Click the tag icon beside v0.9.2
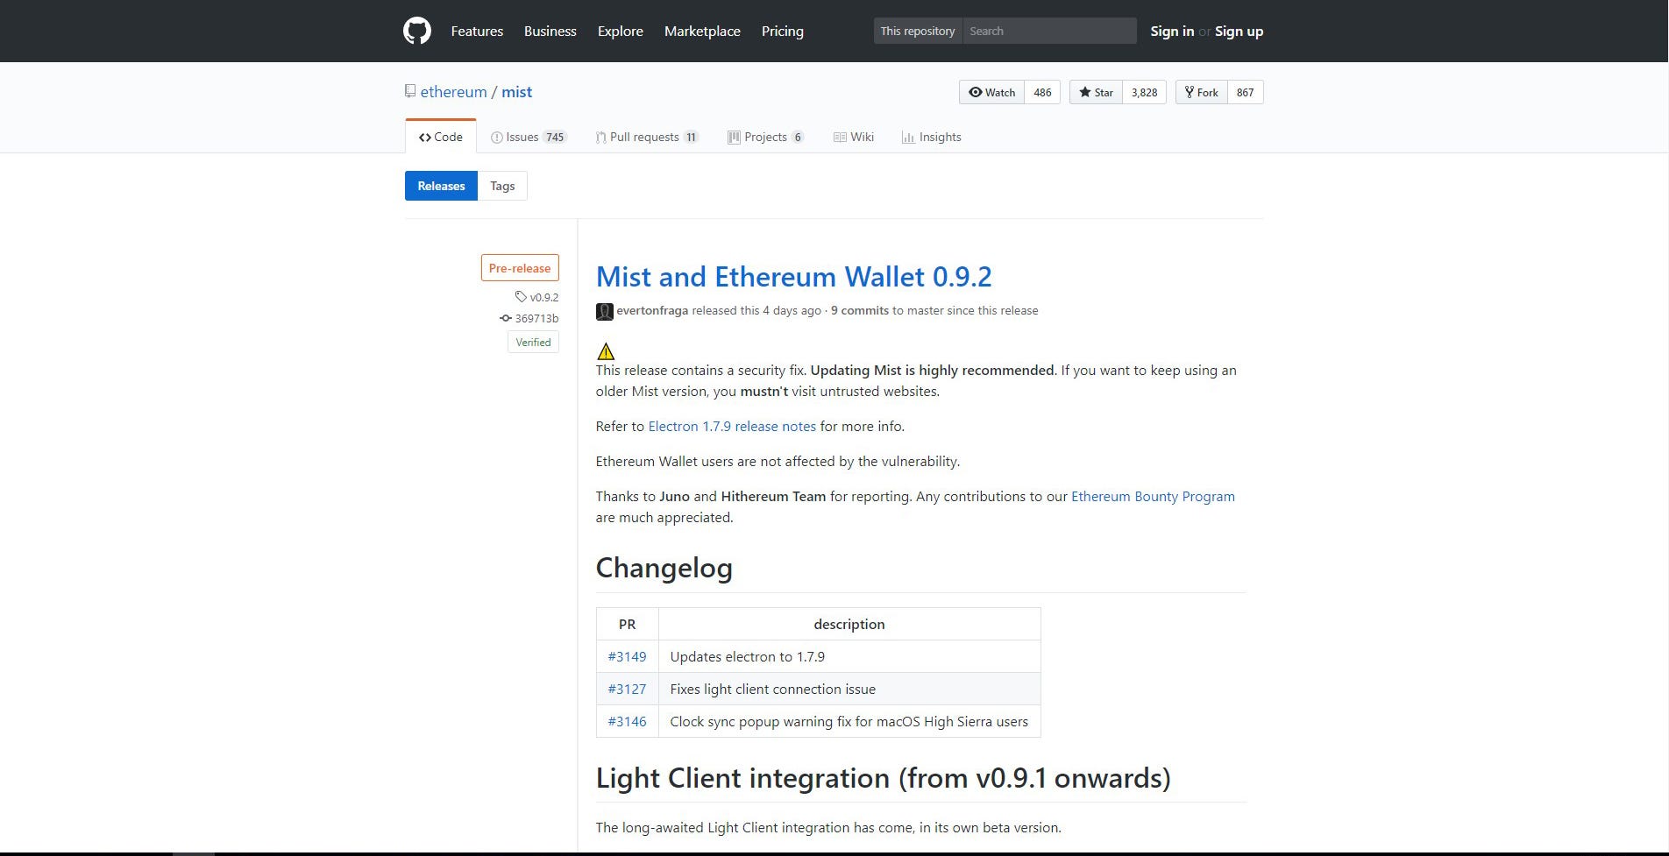 pyautogui.click(x=521, y=296)
